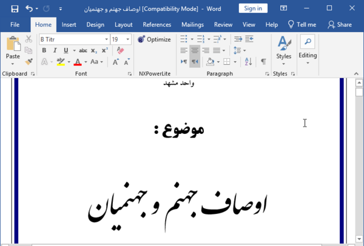This screenshot has height=246, width=364.
Task: Open the References tab
Action: 157,25
